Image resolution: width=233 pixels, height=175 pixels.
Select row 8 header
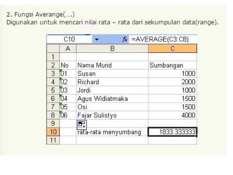click(x=53, y=115)
